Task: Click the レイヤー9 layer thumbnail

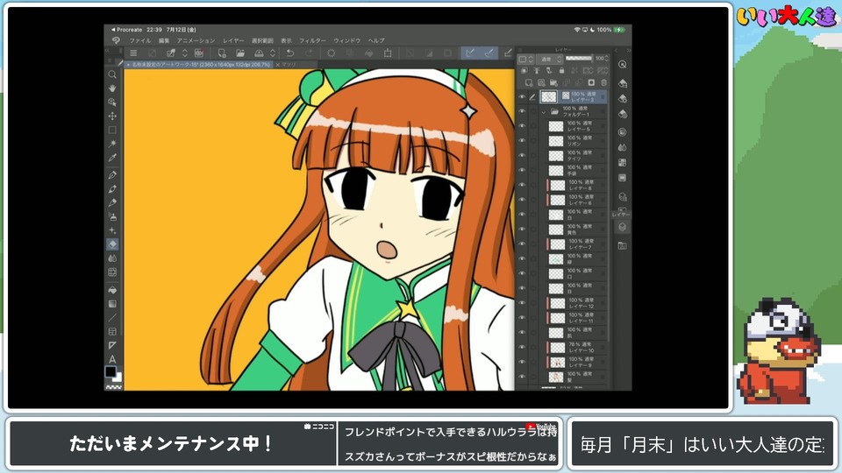Action: (558, 362)
